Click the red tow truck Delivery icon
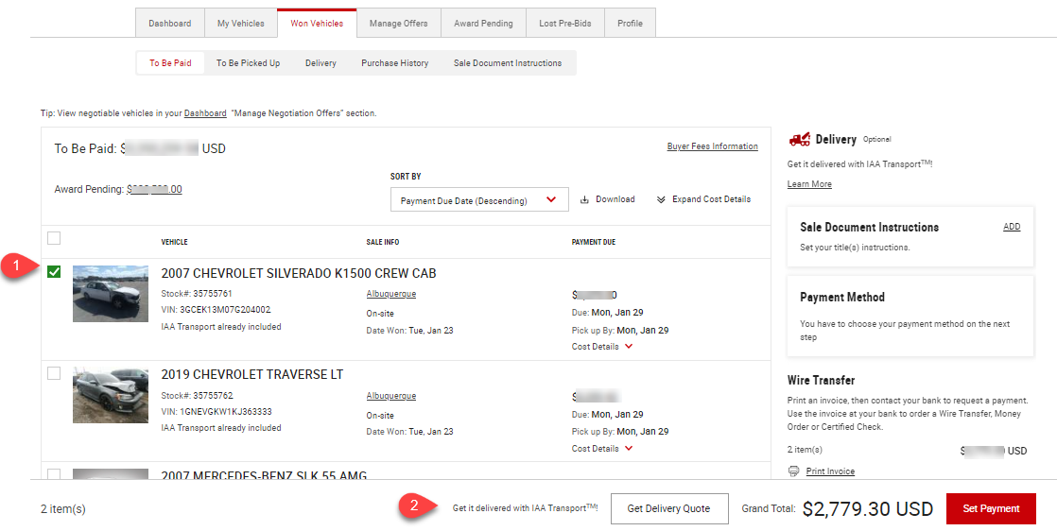The image size is (1057, 531). 800,140
